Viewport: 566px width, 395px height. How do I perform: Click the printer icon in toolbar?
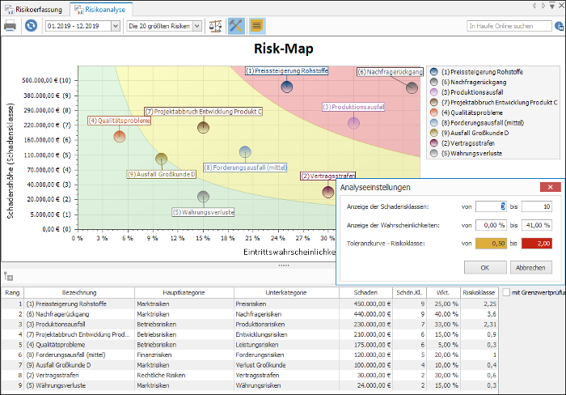pos(10,26)
